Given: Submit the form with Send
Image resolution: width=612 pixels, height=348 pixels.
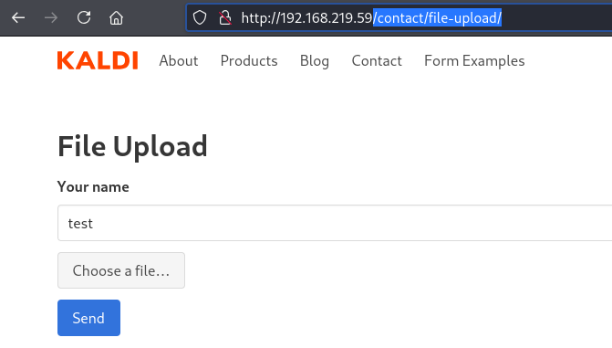Looking at the screenshot, I should click(89, 318).
